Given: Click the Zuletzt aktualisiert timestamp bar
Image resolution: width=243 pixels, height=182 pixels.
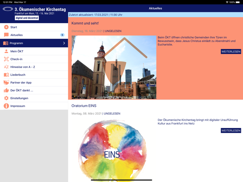Looking at the screenshot, I should pyautogui.click(x=156, y=15).
